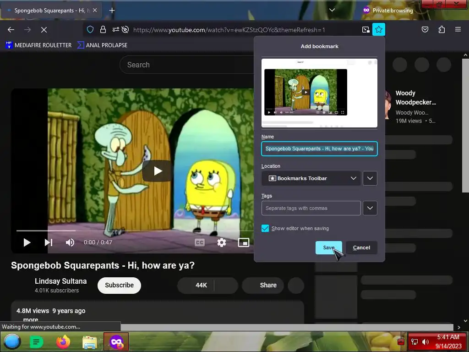This screenshot has height=352, width=469.
Task: Toggle Show editor when saving checkbox
Action: [x=265, y=228]
